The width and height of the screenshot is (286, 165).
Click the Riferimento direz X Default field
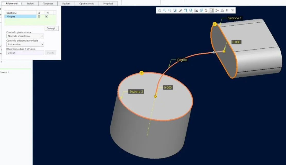(x=25, y=53)
